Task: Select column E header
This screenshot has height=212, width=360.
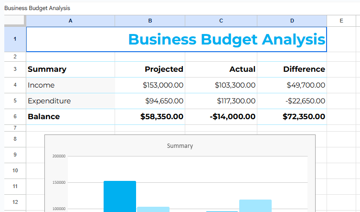Action: pyautogui.click(x=341, y=21)
